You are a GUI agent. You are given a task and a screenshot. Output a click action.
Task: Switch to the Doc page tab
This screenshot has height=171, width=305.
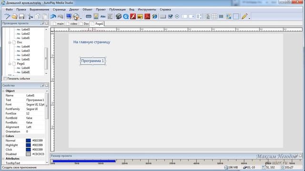(x=84, y=24)
